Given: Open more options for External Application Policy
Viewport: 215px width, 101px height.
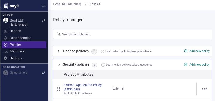Looking at the screenshot, I should [x=204, y=89].
